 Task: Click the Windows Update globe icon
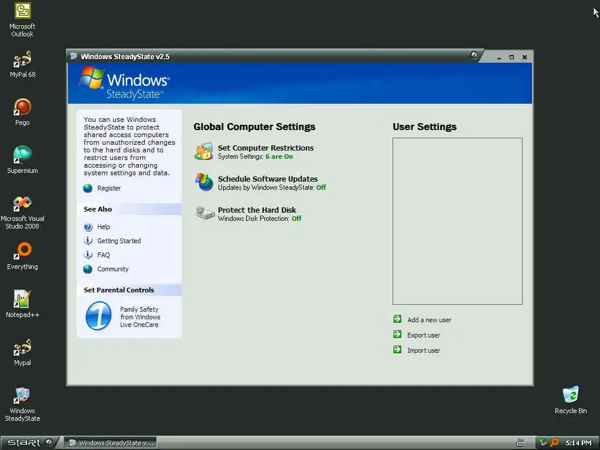pyautogui.click(x=204, y=182)
